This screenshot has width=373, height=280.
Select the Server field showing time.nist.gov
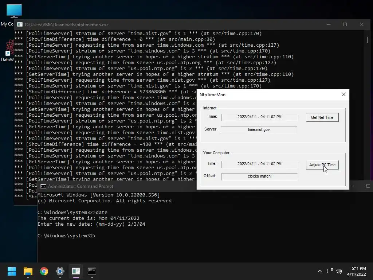click(x=259, y=129)
